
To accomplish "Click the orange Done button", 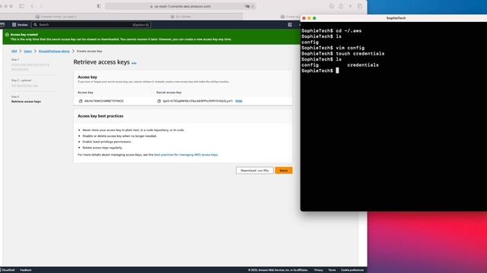I will click(284, 171).
